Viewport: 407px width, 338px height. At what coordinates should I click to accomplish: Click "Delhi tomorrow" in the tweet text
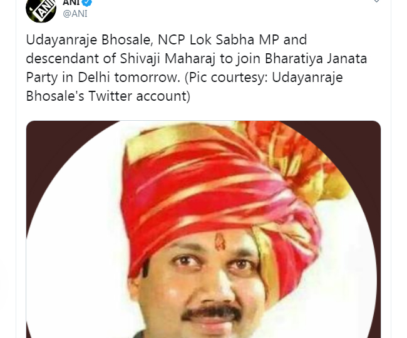point(129,77)
